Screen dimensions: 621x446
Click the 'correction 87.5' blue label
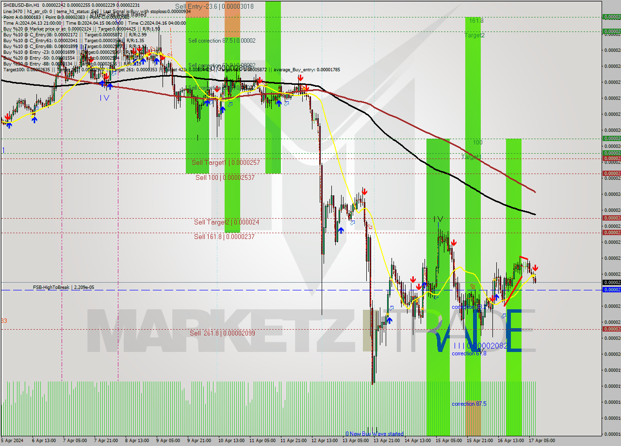click(469, 404)
